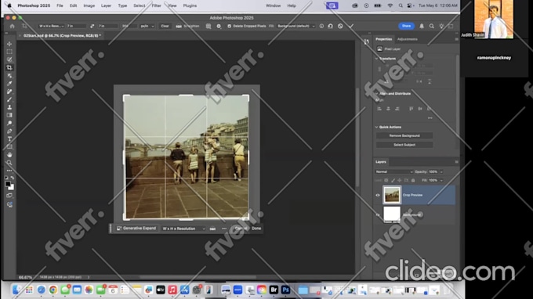Open the layer Fill dropdown arrow

point(441,181)
